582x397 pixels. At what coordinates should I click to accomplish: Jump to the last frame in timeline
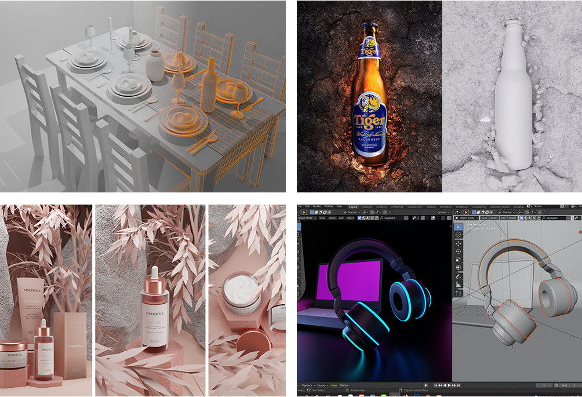click(459, 385)
